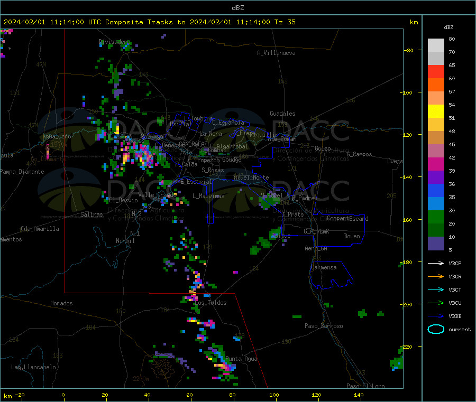Click the Lag.Llancanelo map label
The height and width of the screenshot is (402, 476).
point(33,367)
